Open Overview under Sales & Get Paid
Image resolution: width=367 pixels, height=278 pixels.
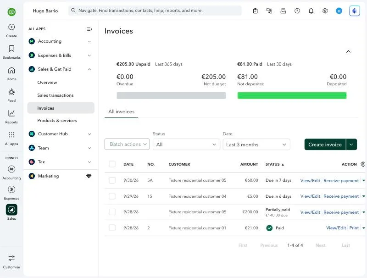tap(47, 83)
